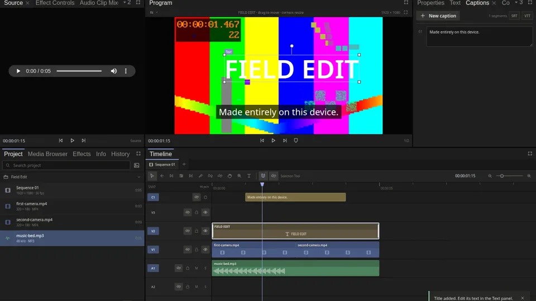This screenshot has height=301, width=536.
Task: Select the Hand tool
Action: 229,176
